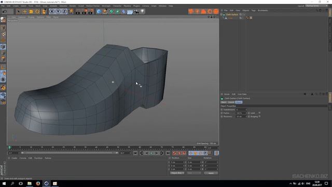Select the Live Selection tool
The height and width of the screenshot is (187, 332).
point(19,11)
